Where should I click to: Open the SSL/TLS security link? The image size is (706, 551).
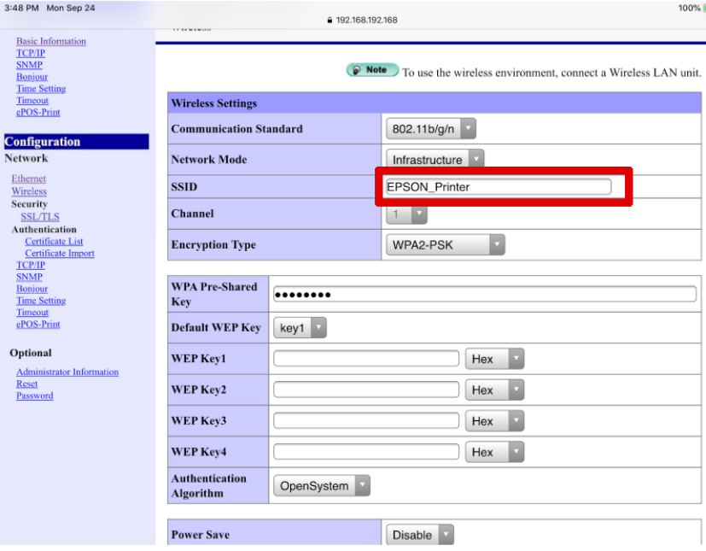coord(40,217)
